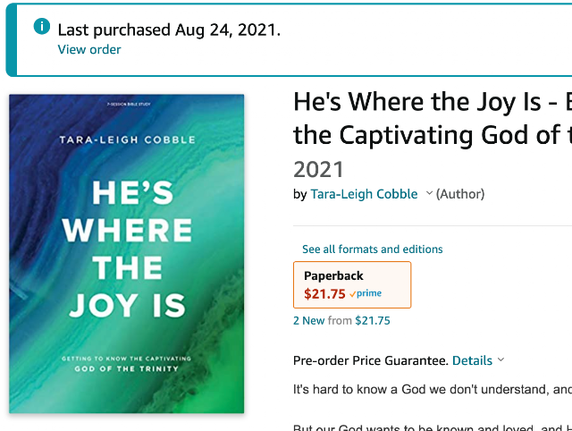Expand the chevron next to Details
Screen dimensions: 572x431
[x=500, y=359]
